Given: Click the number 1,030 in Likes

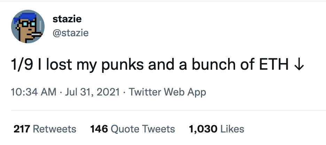Looking at the screenshot, I should 203,129.
